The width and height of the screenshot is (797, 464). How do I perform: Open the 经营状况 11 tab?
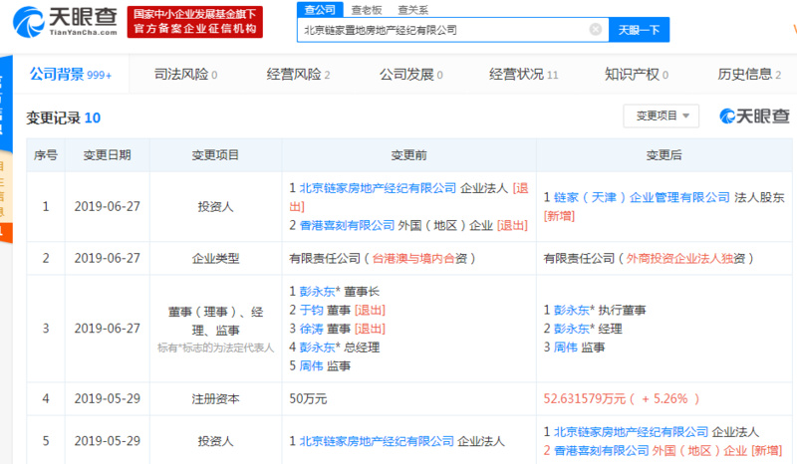click(x=524, y=75)
